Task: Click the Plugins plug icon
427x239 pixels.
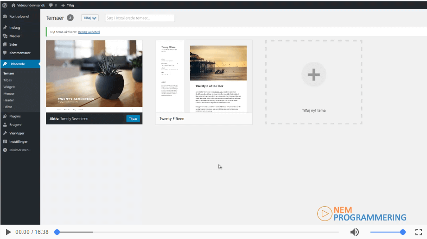Action: (x=5, y=116)
